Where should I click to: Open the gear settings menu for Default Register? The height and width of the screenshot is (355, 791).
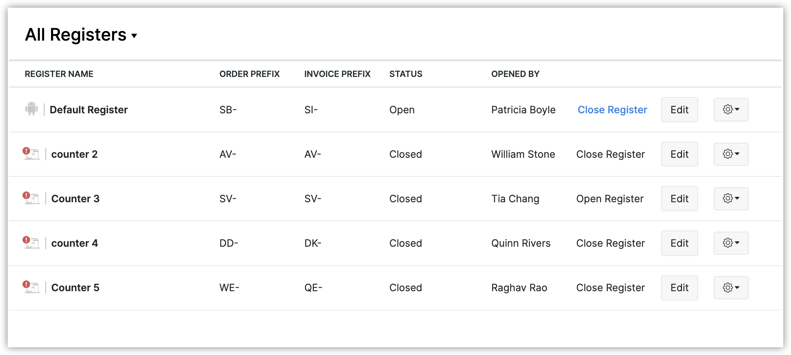coord(731,110)
